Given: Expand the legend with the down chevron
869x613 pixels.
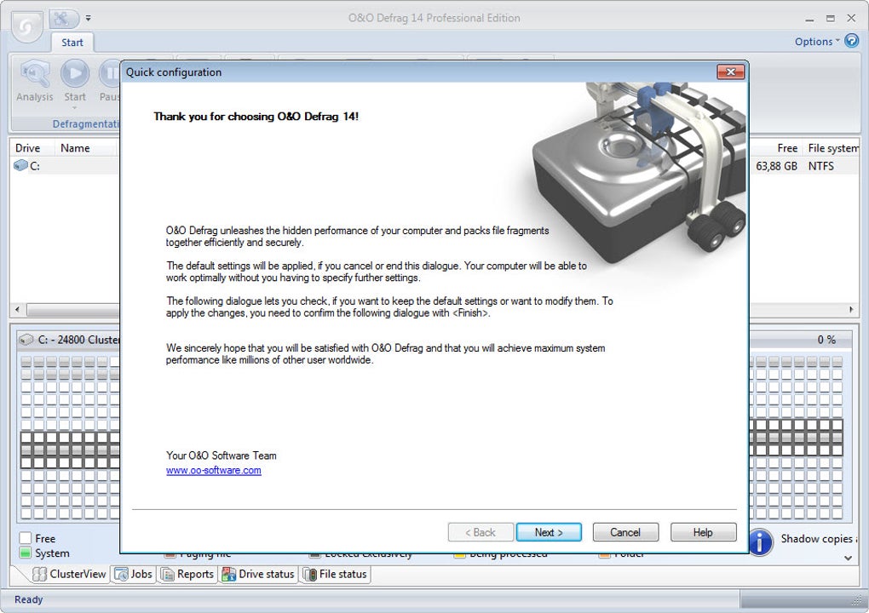Looking at the screenshot, I should point(848,558).
